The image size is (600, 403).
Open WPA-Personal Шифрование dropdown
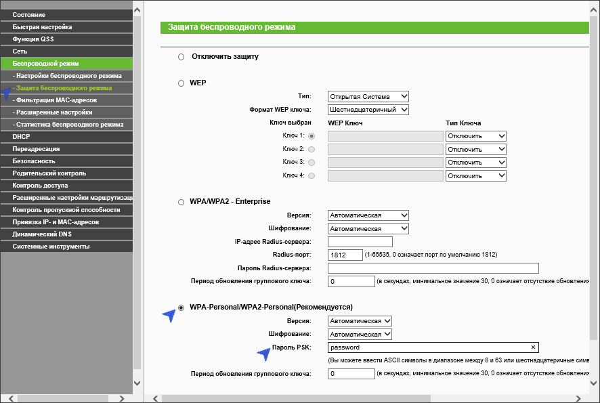360,334
